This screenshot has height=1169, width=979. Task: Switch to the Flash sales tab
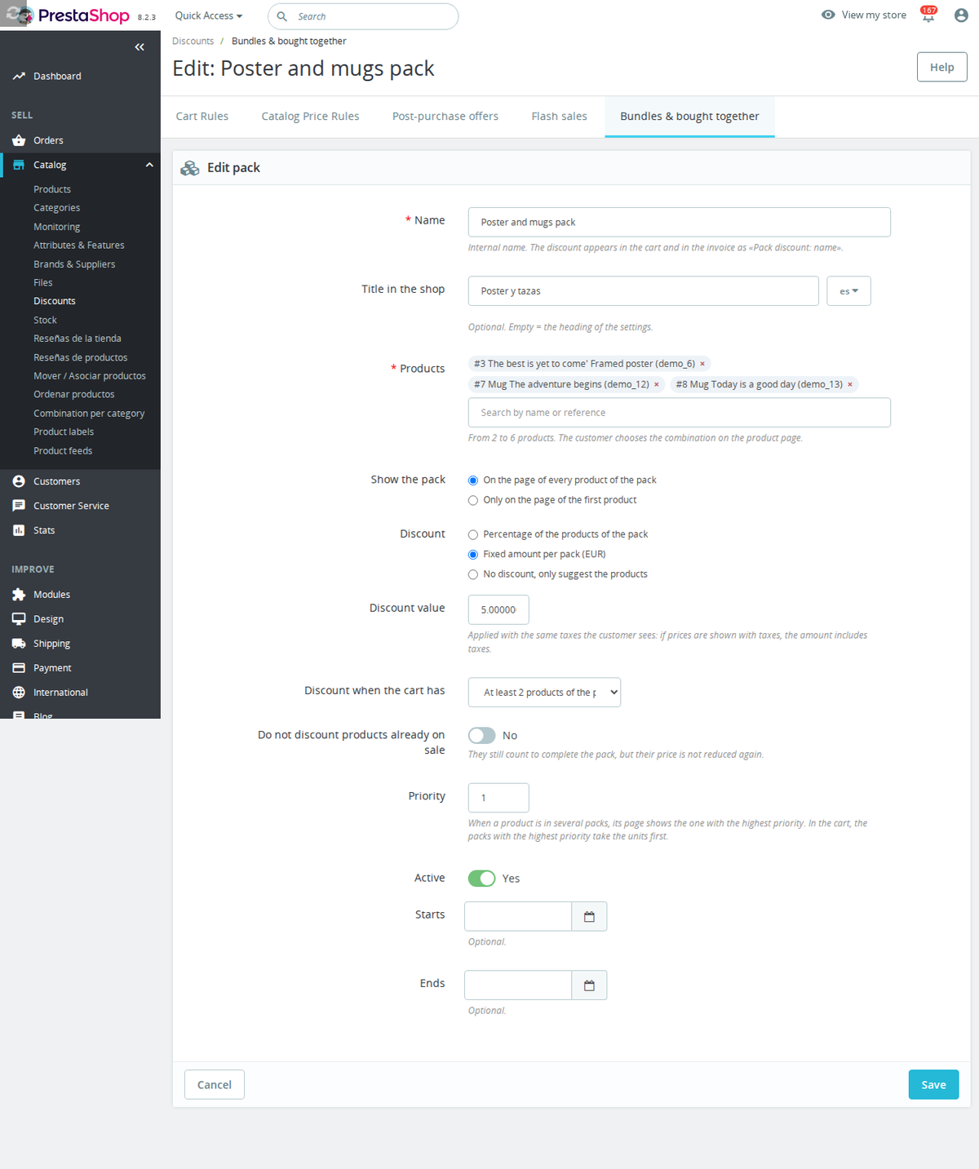559,117
